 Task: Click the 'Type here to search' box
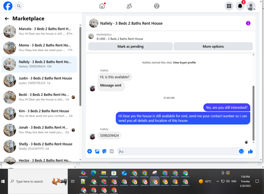[x=38, y=181]
